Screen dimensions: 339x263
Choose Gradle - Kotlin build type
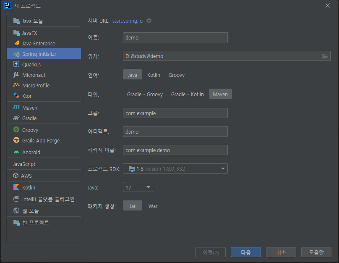[x=188, y=95]
